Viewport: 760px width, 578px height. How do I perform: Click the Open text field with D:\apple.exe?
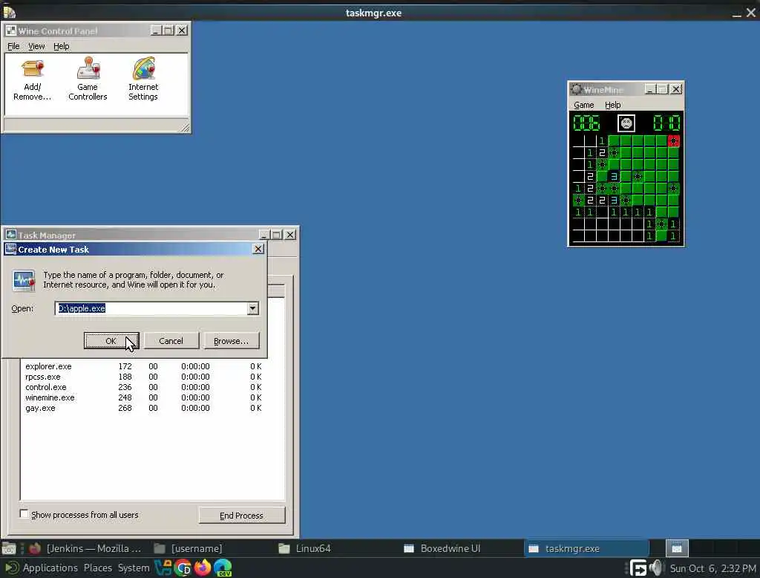[x=151, y=308]
